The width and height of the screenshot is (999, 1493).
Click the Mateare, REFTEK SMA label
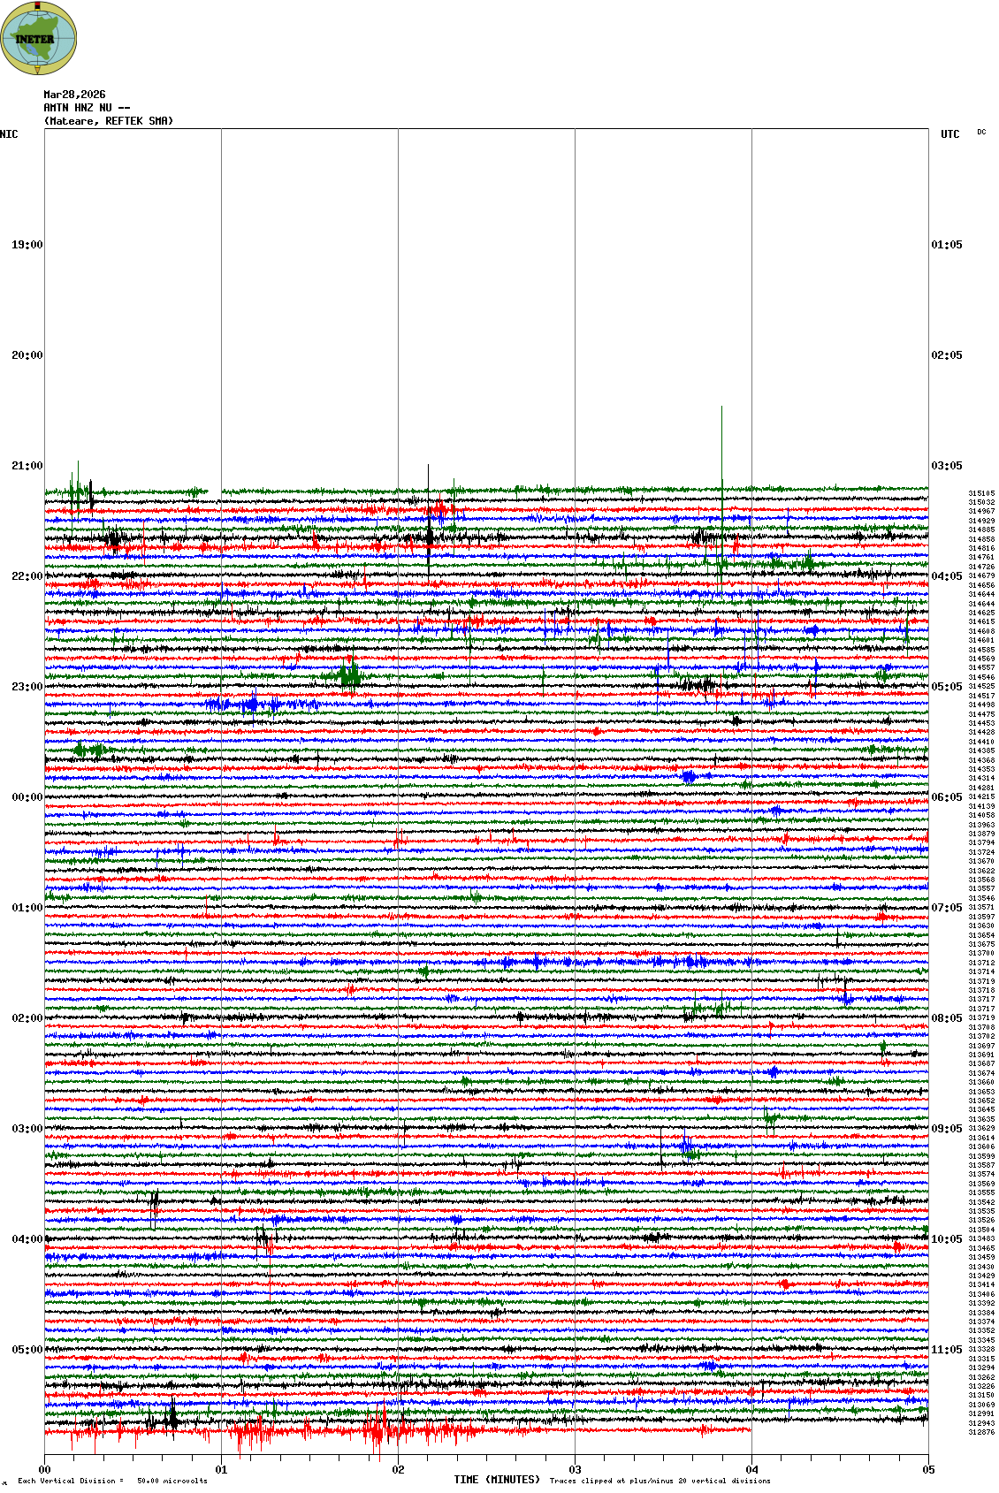(x=108, y=121)
